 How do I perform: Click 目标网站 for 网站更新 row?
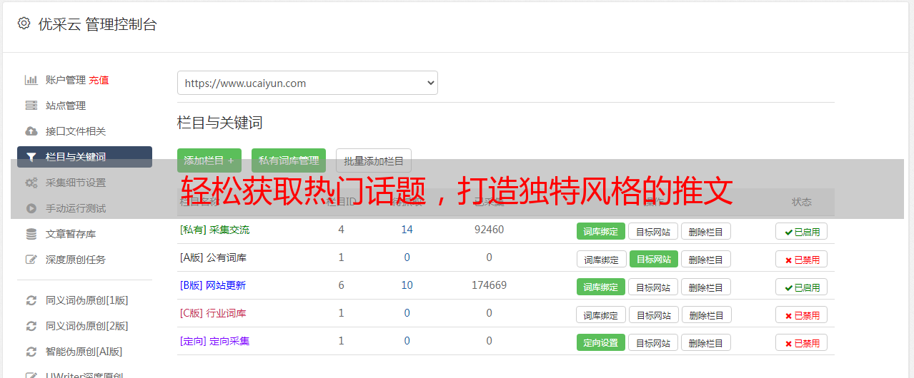point(653,287)
